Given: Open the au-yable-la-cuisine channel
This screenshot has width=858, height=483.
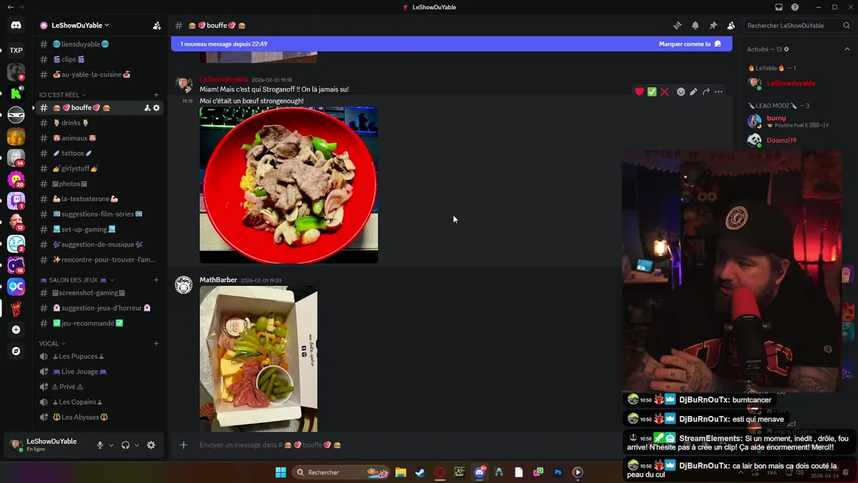Looking at the screenshot, I should (100, 74).
